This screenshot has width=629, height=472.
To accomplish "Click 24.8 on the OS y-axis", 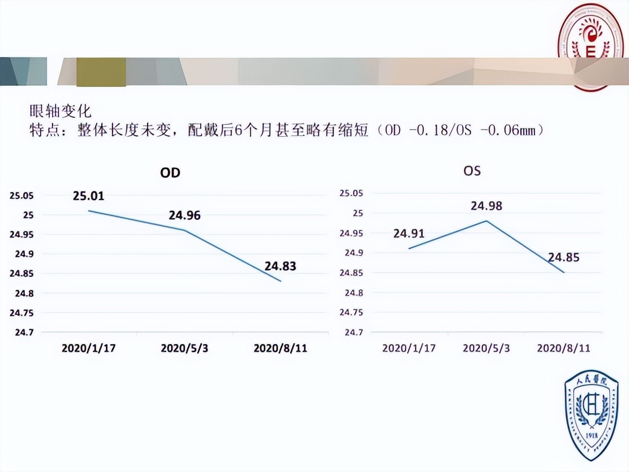I will 354,292.
